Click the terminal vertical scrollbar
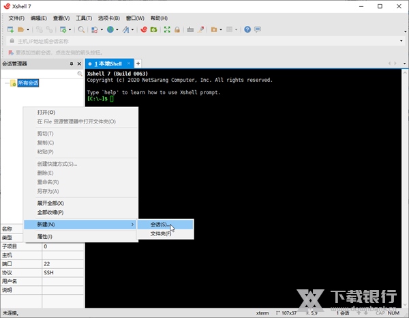Image resolution: width=409 pixels, height=318 pixels. (405, 188)
